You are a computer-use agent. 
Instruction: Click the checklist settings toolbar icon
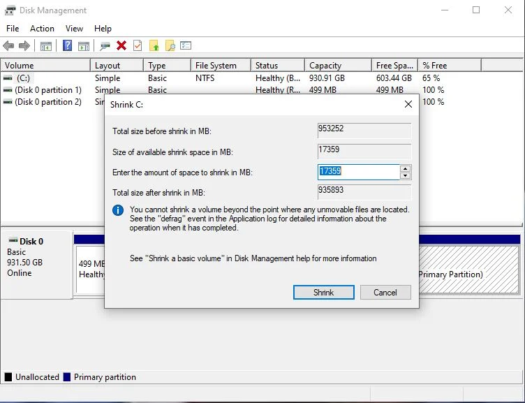pos(186,45)
